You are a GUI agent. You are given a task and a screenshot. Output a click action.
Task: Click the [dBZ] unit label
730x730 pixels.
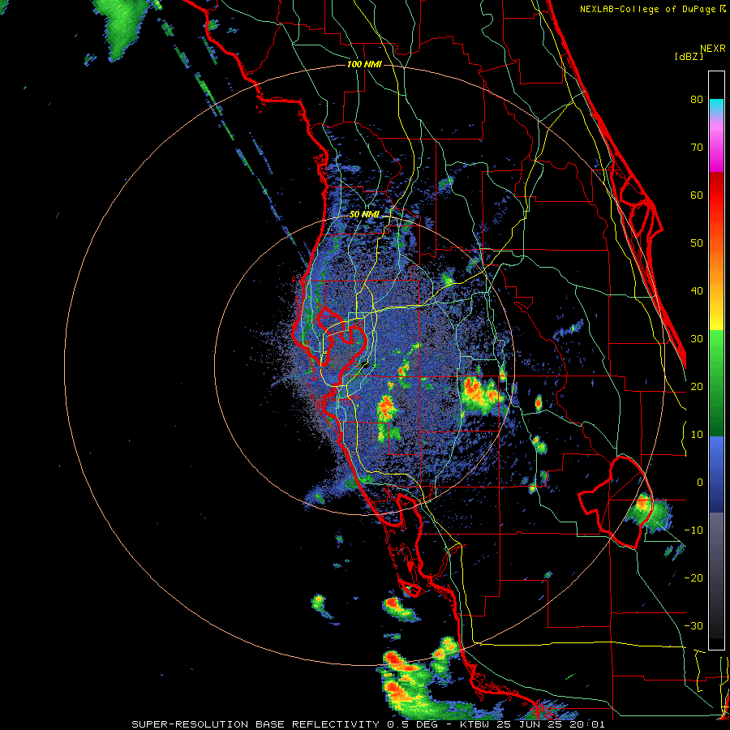pos(689,56)
